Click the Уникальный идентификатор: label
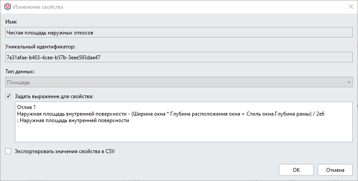 click(40, 47)
